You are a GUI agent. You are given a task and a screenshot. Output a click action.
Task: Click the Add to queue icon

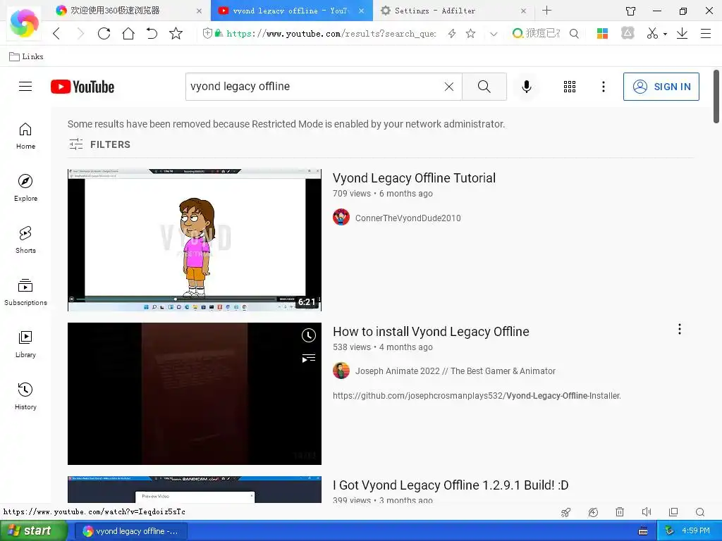coord(309,359)
